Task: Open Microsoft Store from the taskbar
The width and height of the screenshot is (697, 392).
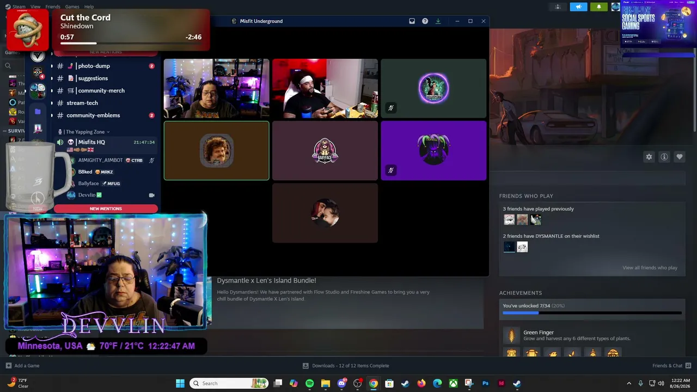Action: tap(389, 383)
